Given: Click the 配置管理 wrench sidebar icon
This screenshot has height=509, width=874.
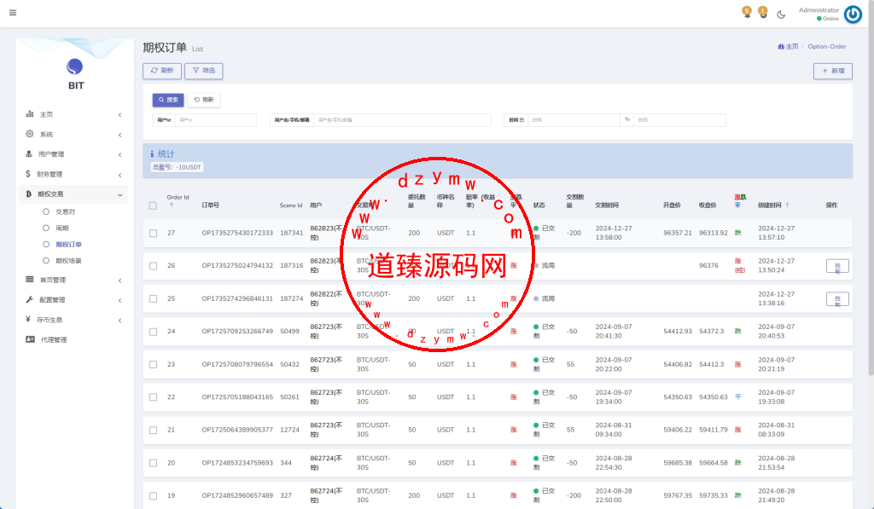Looking at the screenshot, I should tap(30, 299).
